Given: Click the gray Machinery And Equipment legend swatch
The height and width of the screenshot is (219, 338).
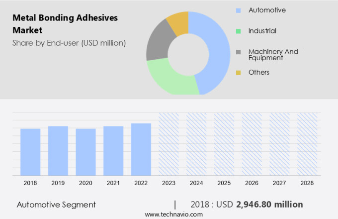Looking at the screenshot, I should point(239,52).
